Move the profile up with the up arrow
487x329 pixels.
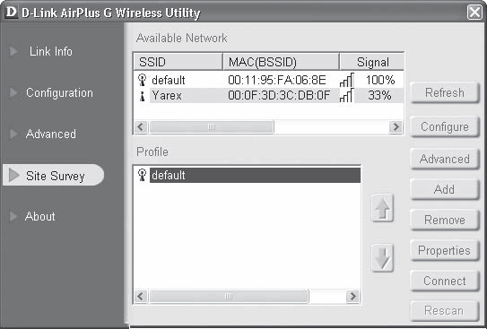point(382,208)
